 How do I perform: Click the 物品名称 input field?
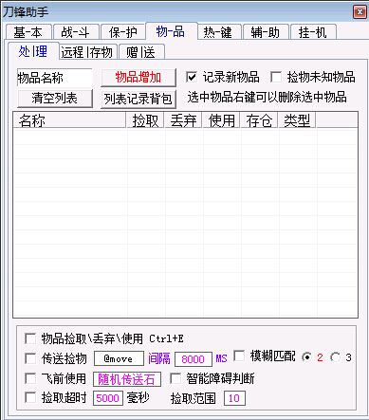click(x=55, y=78)
